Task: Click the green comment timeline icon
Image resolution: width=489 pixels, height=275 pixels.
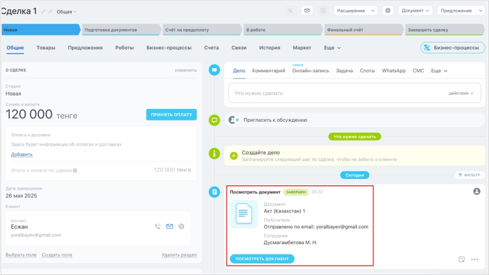Action: [x=214, y=120]
